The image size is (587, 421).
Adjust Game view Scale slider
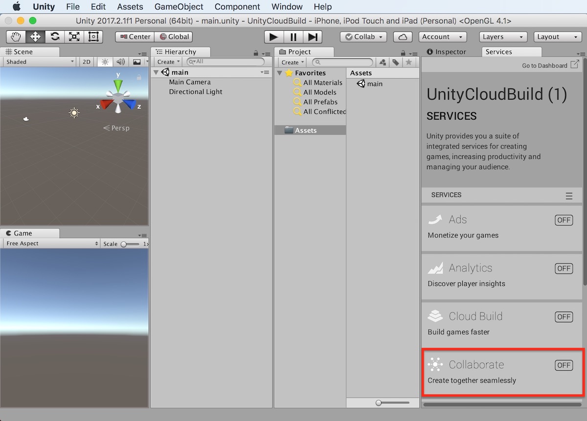[131, 244]
